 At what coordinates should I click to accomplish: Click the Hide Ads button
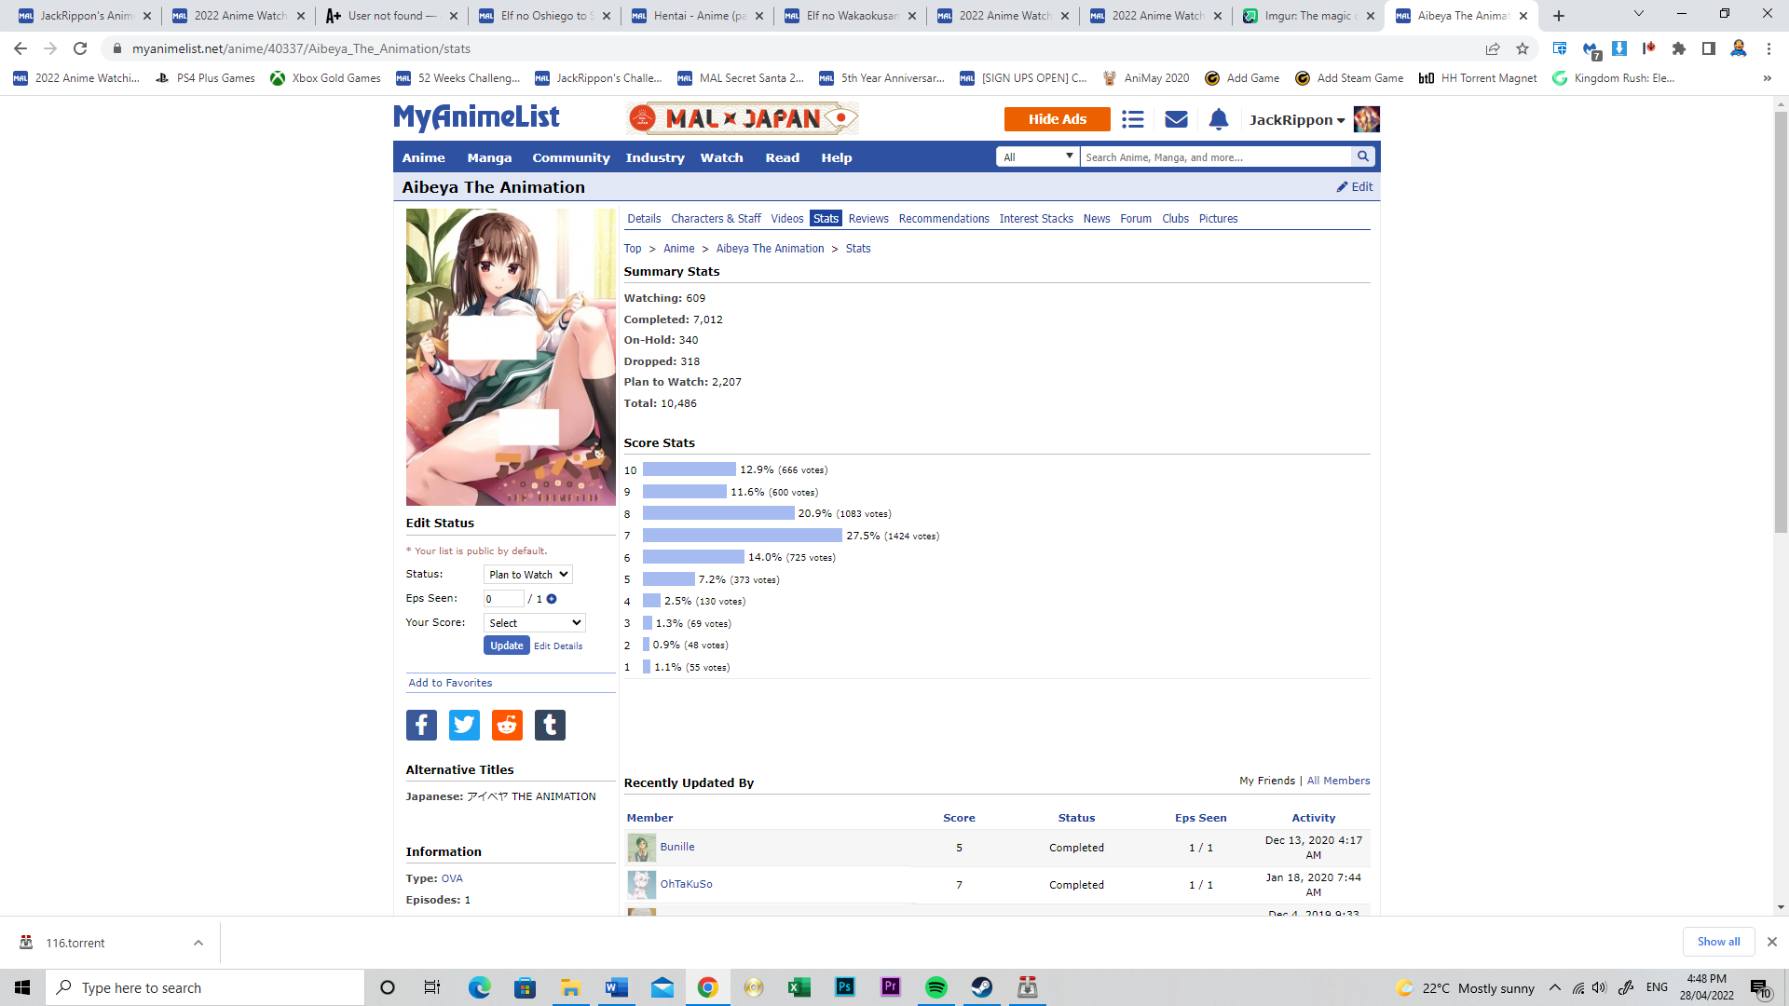pos(1057,119)
